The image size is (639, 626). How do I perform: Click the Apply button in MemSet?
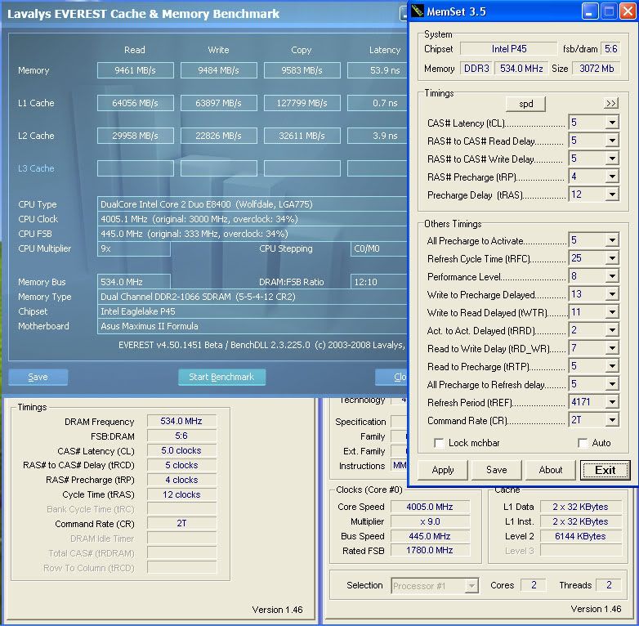[443, 470]
